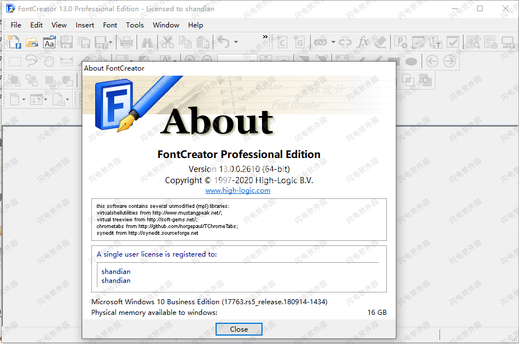This screenshot has height=344, width=519.
Task: Select the rectangle selection tool
Action: pyautogui.click(x=15, y=61)
